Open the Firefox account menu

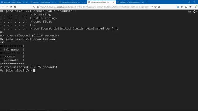pos(190,7)
